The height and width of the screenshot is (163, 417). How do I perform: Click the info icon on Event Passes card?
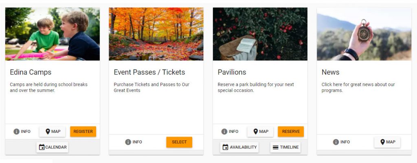click(x=128, y=142)
